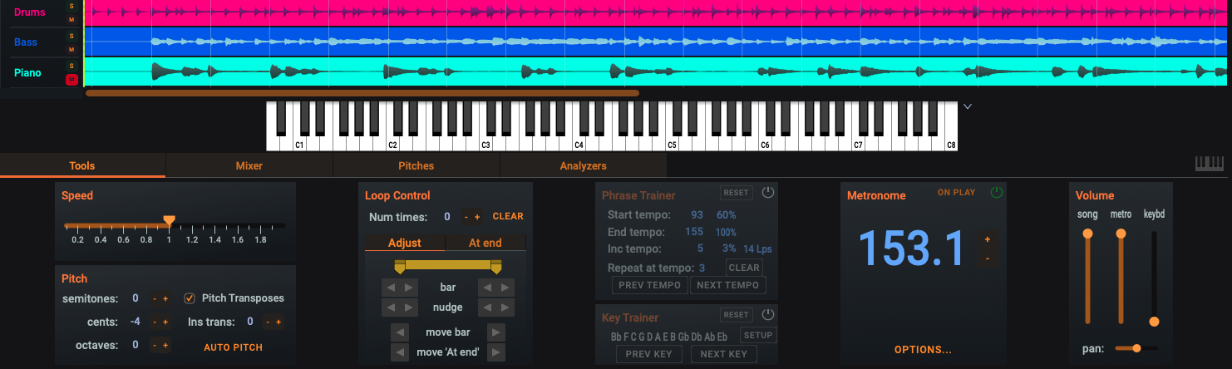Viewport: 1232px width, 369px height.
Task: Select the Adjust tab in Loop Control
Action: pos(405,243)
